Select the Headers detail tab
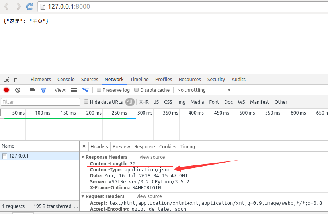 coord(99,146)
